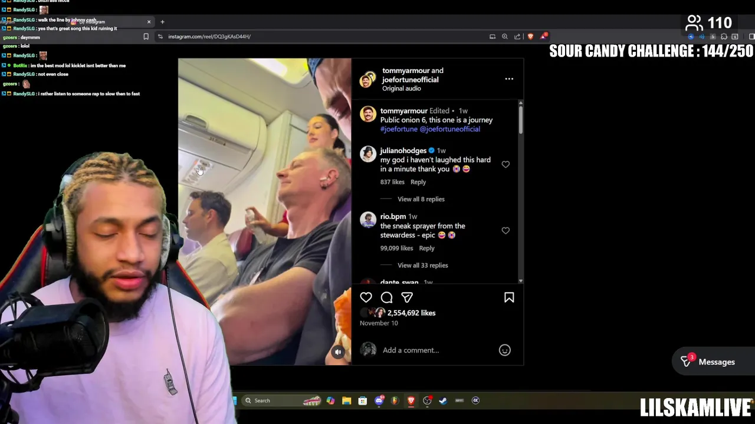Expand View all 8 replies
This screenshot has width=755, height=424.
tap(421, 199)
